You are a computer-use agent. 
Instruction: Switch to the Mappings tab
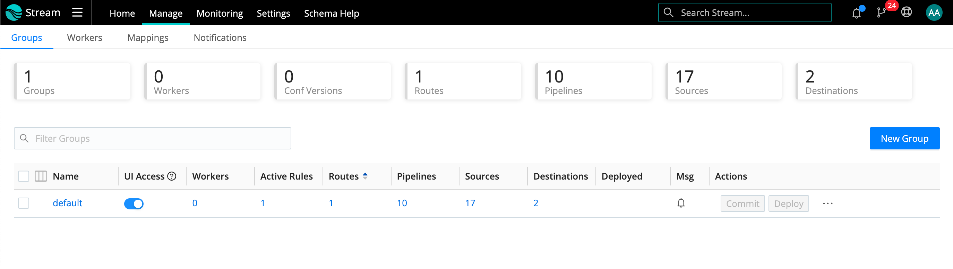tap(148, 38)
